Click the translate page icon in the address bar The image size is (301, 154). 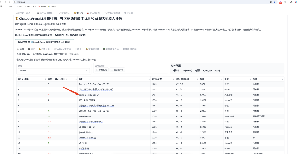(x=271, y=2)
